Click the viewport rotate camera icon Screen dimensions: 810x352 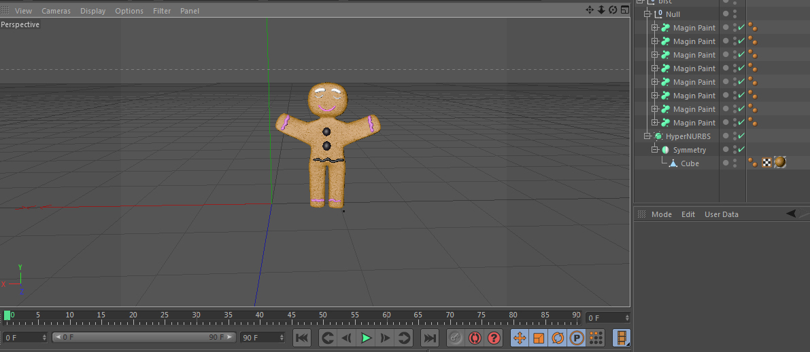pyautogui.click(x=613, y=9)
